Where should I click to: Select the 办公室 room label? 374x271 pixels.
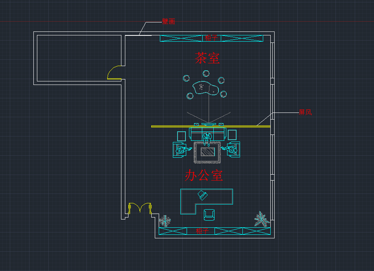203,175
